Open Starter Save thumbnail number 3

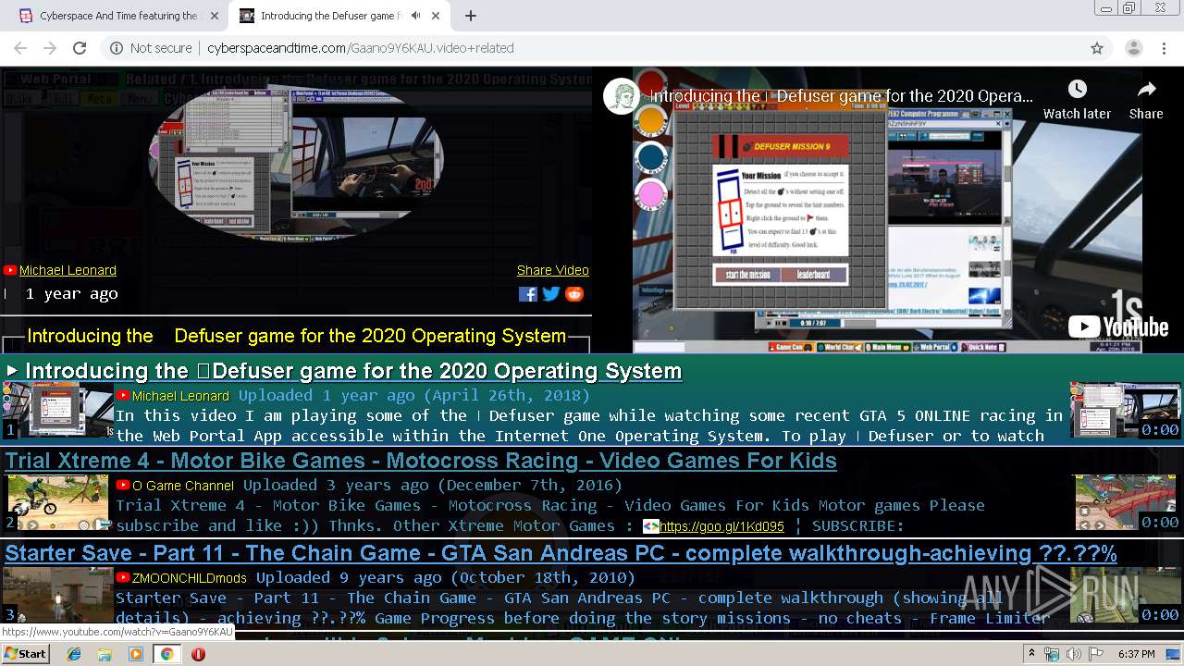pyautogui.click(x=57, y=595)
